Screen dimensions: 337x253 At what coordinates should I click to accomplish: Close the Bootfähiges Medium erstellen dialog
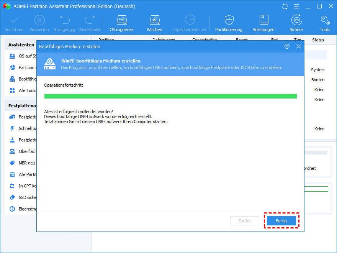pyautogui.click(x=298, y=46)
